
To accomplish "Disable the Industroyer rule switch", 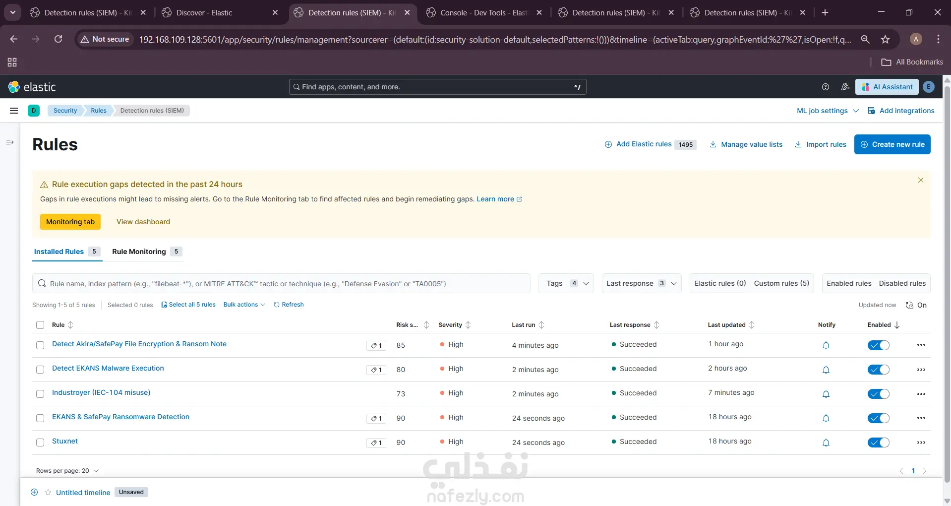I will (879, 394).
